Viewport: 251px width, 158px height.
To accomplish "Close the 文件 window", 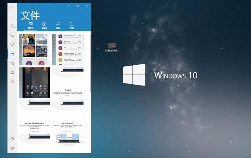I will point(87,6).
